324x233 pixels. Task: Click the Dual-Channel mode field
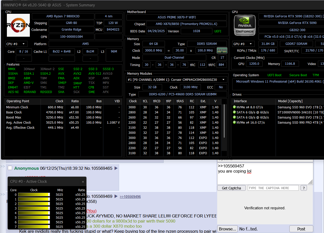(174, 58)
